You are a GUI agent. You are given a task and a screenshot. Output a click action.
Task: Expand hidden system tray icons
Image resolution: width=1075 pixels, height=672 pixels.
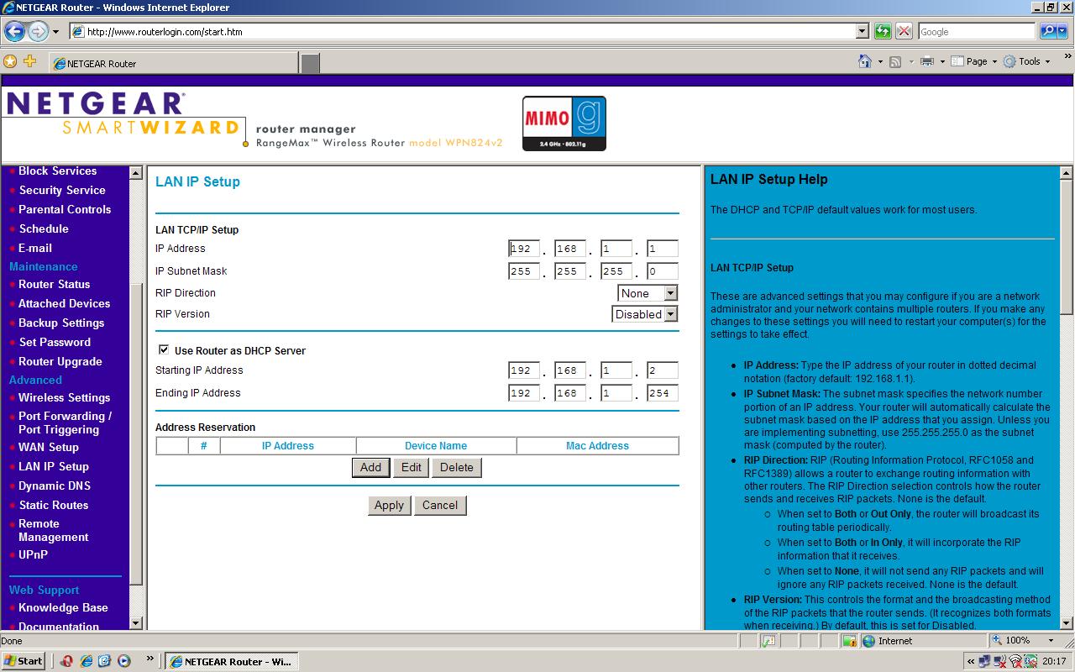coord(971,661)
